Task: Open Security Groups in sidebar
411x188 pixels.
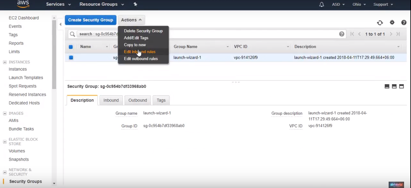Action: point(26,181)
